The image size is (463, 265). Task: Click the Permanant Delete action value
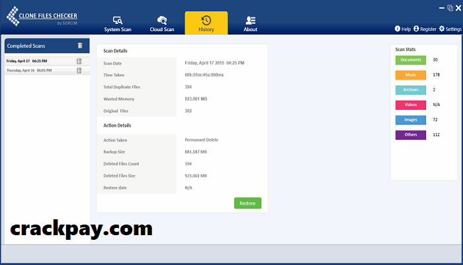201,140
